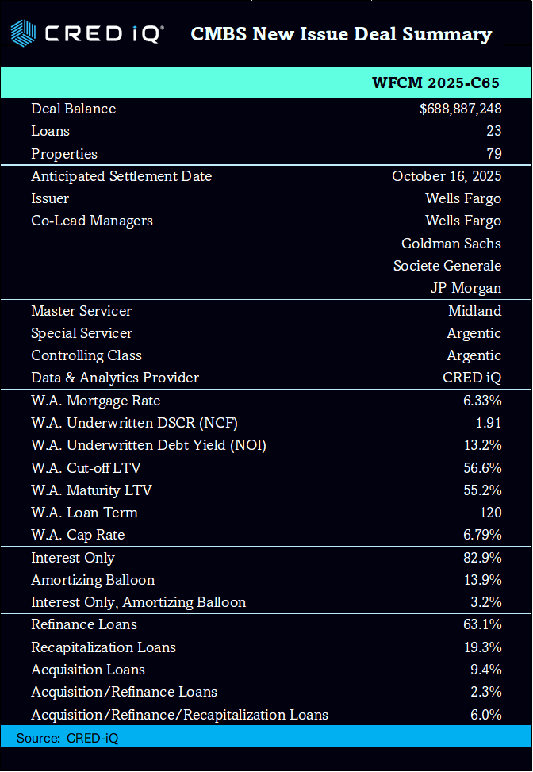Select the Deal Balance row label
The width and height of the screenshot is (533, 772).
73,109
